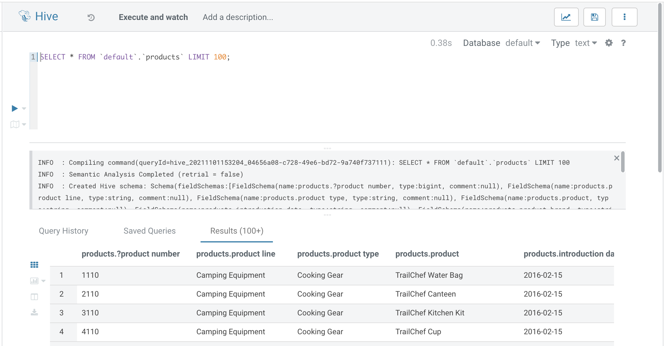Click the Semantic Analysis Completed log line
The image size is (664, 346).
pos(141,174)
